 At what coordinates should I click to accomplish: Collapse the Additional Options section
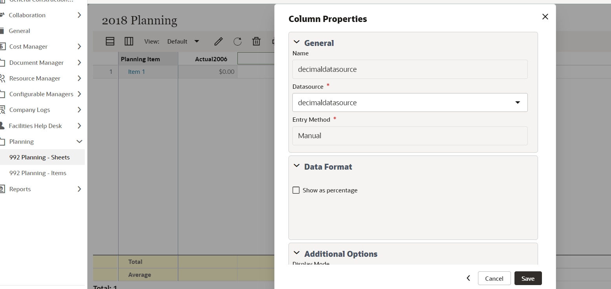tap(297, 253)
